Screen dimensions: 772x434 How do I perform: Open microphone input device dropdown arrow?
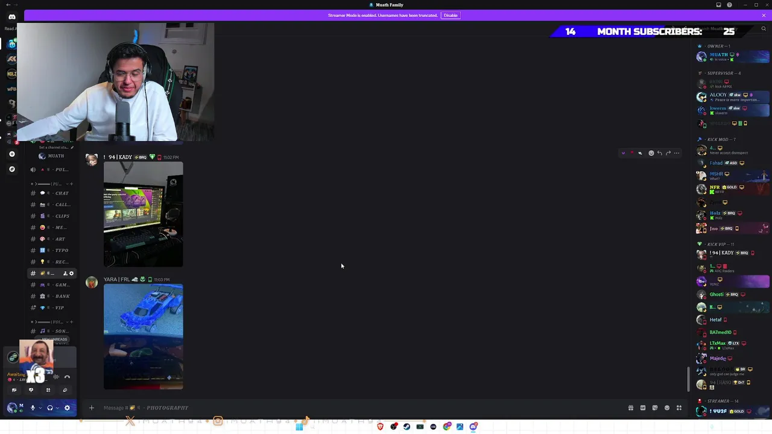tap(40, 408)
